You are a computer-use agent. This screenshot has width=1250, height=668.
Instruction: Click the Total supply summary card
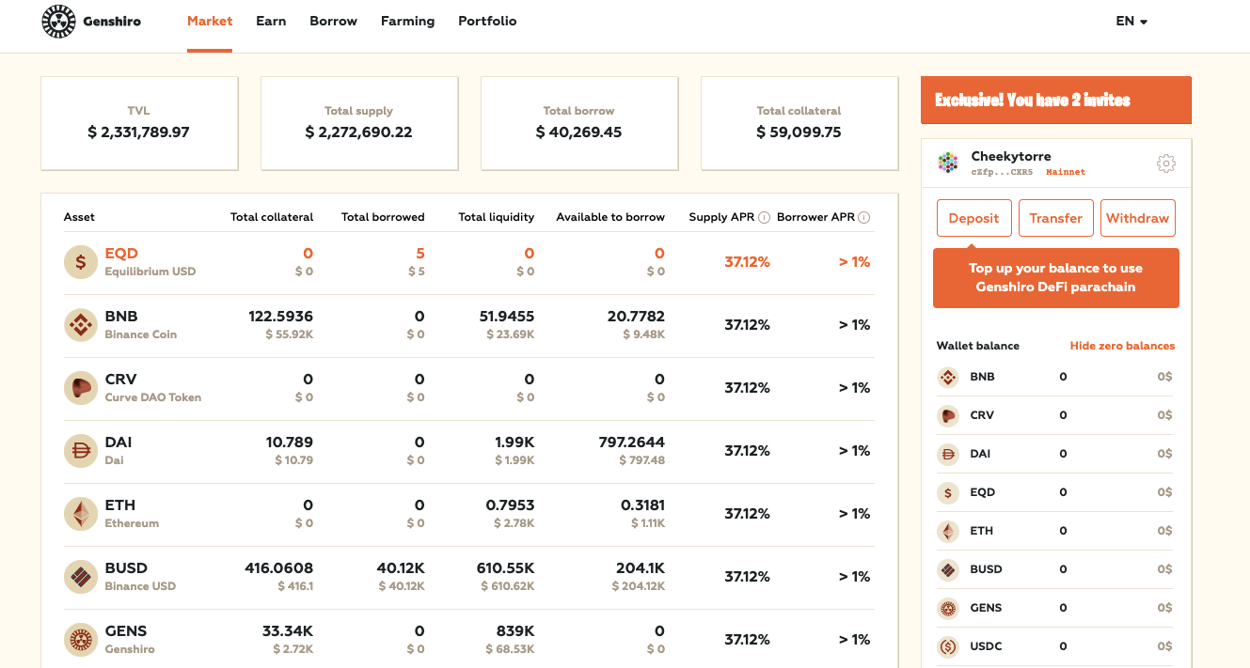[x=359, y=123]
